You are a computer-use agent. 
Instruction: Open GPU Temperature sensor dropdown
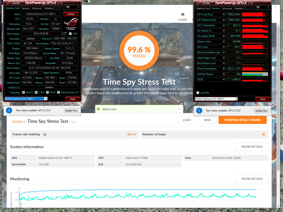224,25
